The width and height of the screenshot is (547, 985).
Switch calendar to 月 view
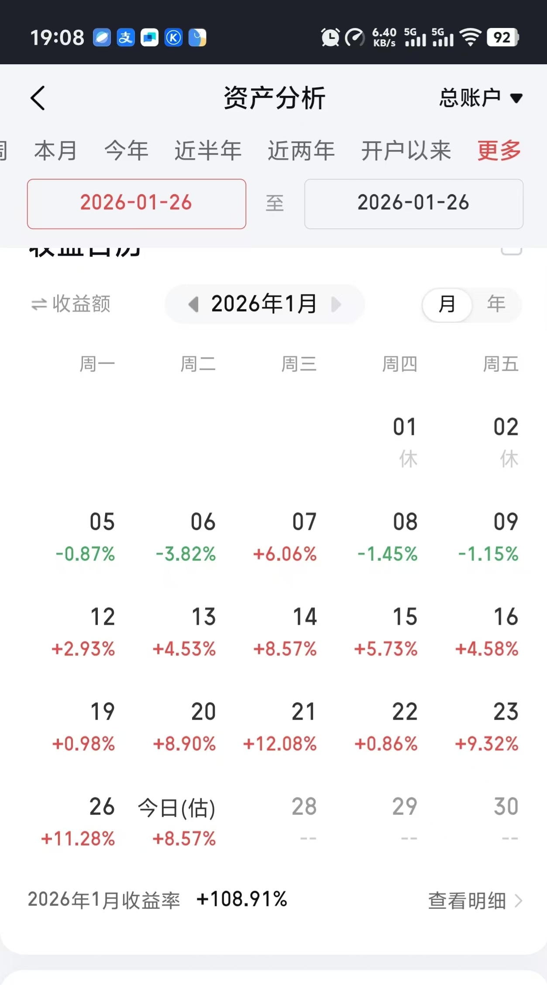[x=447, y=304]
